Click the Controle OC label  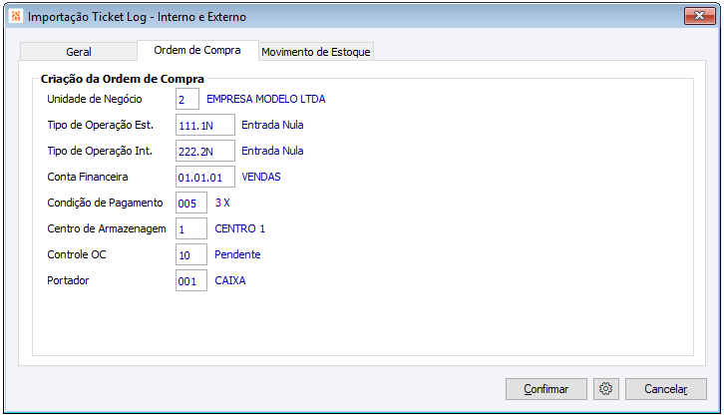[x=77, y=254]
